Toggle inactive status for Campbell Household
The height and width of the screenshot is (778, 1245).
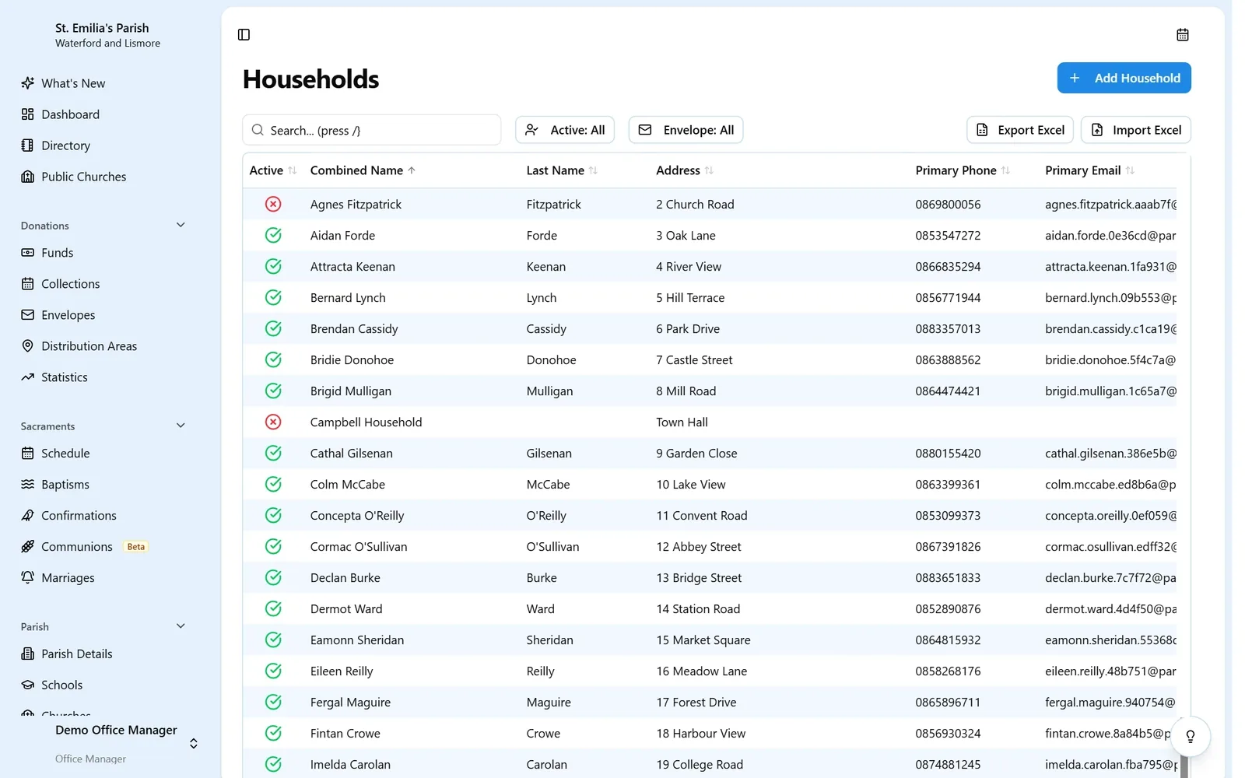coord(273,422)
